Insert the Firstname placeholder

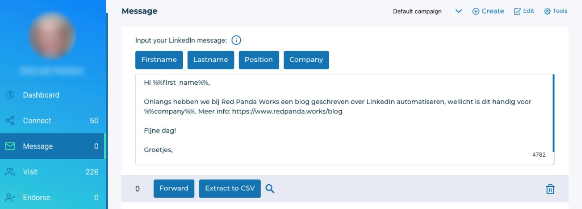[x=159, y=60]
